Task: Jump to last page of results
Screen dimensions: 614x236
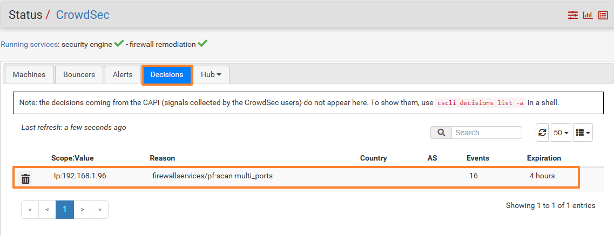Action: [x=99, y=210]
